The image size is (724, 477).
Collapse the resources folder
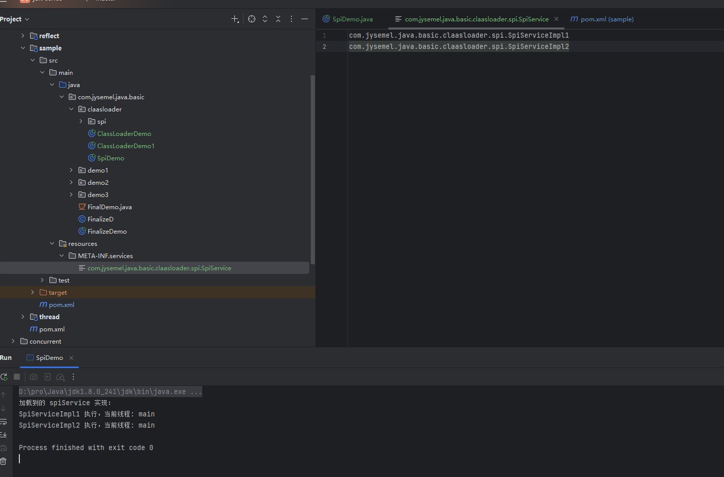click(x=52, y=243)
